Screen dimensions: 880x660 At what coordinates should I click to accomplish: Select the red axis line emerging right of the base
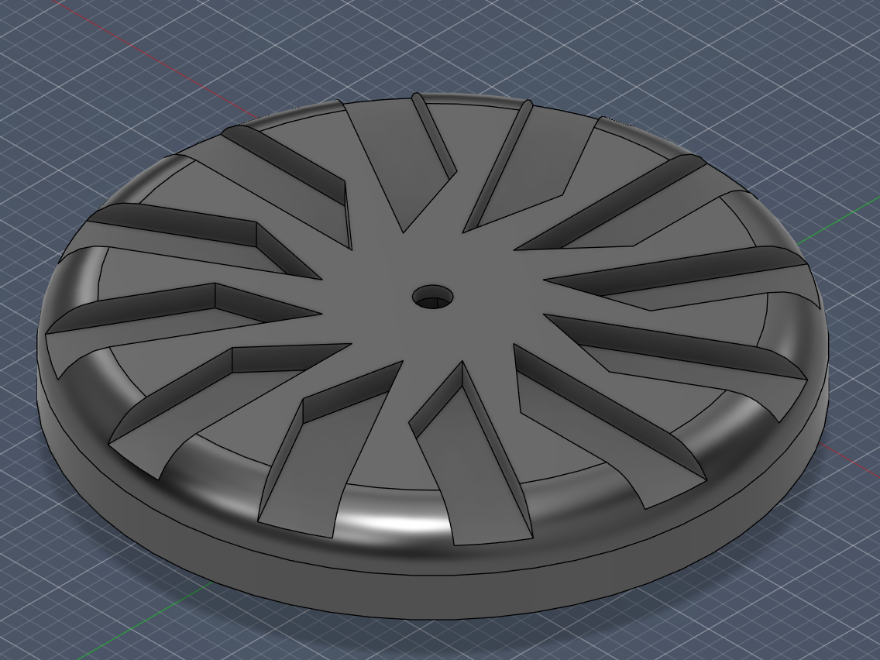click(x=848, y=459)
